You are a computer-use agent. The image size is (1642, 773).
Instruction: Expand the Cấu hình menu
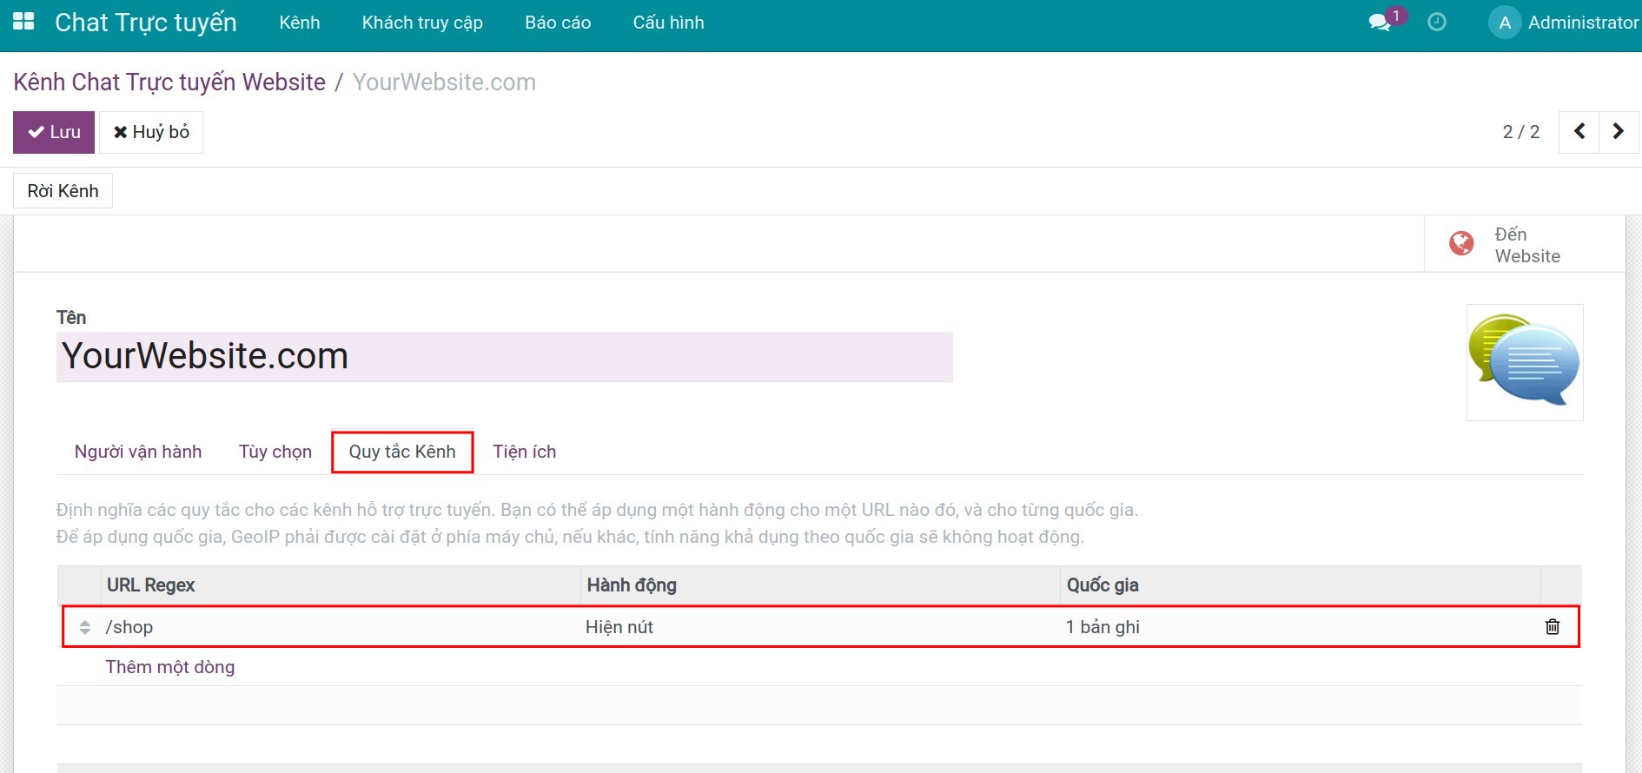[x=668, y=23]
